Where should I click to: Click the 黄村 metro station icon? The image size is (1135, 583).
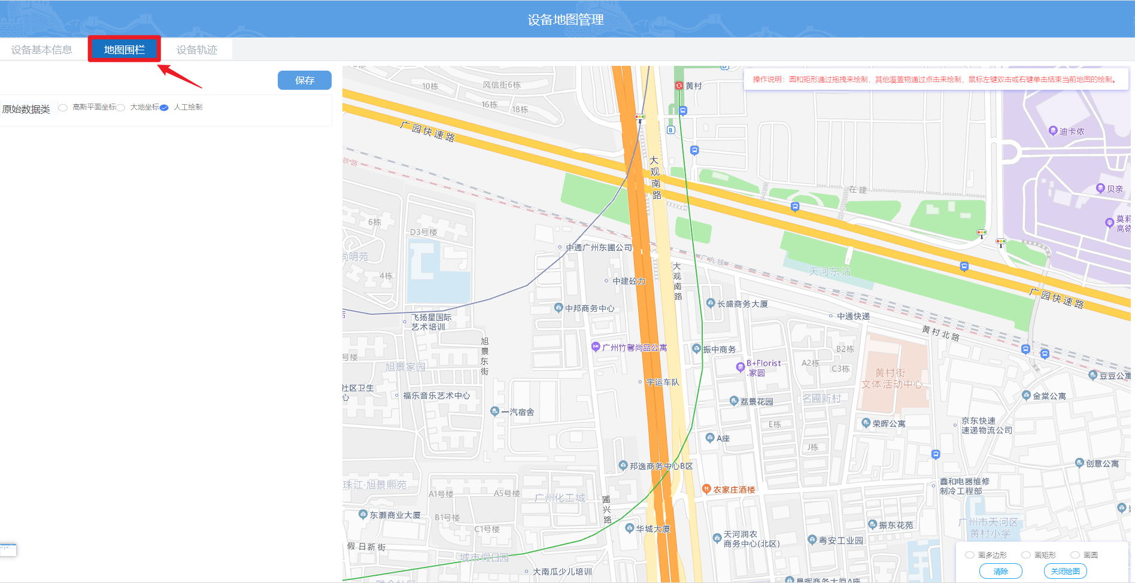[x=679, y=86]
